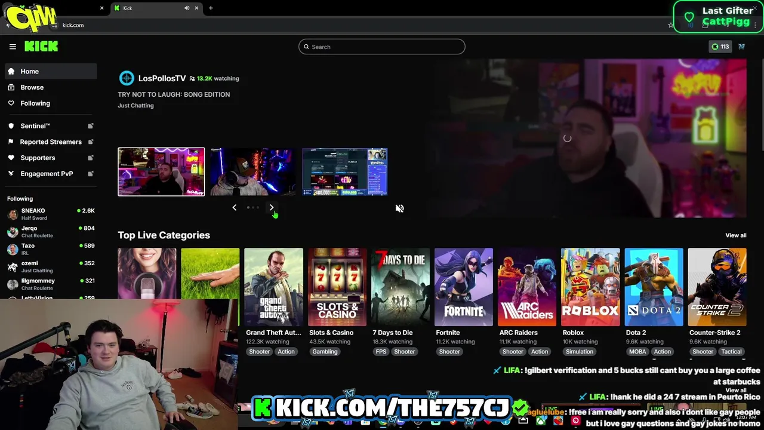Click the Just Chatting category under stream title
764x430 pixels.
point(135,106)
